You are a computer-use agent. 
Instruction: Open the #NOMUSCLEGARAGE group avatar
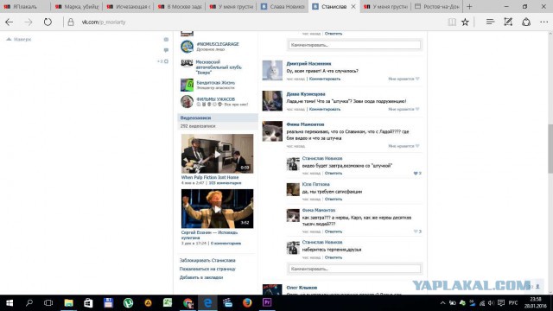pos(187,46)
